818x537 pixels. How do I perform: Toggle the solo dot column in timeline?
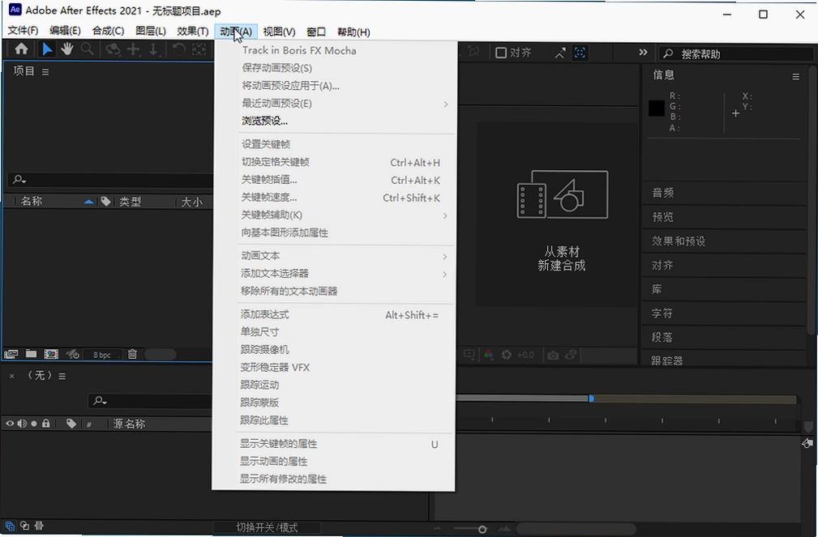[x=34, y=424]
